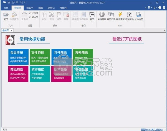Click the 缩略图 thumbnail view icon

tap(75, 15)
